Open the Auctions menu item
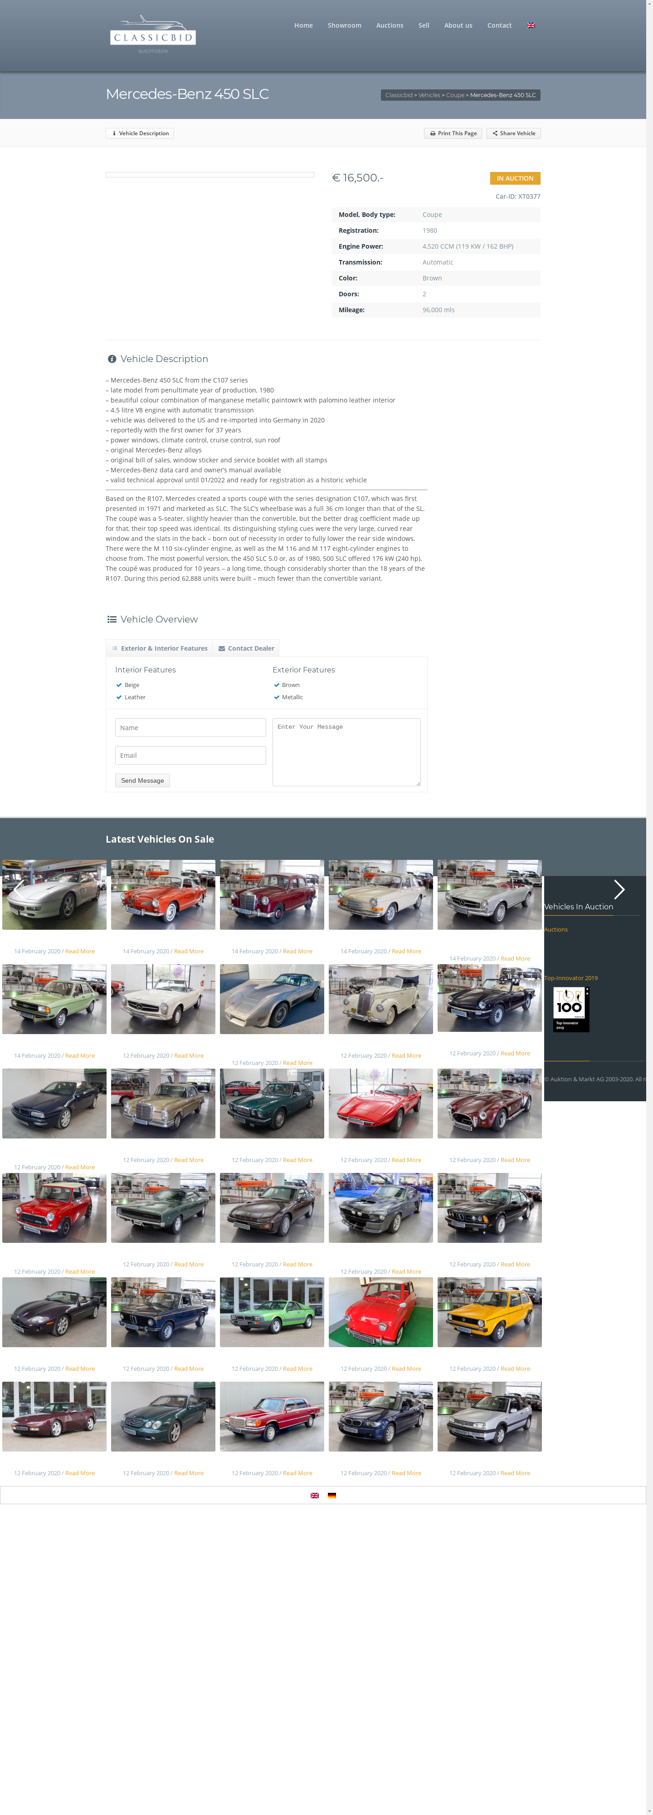Viewport: 653px width, 1815px height. point(390,25)
